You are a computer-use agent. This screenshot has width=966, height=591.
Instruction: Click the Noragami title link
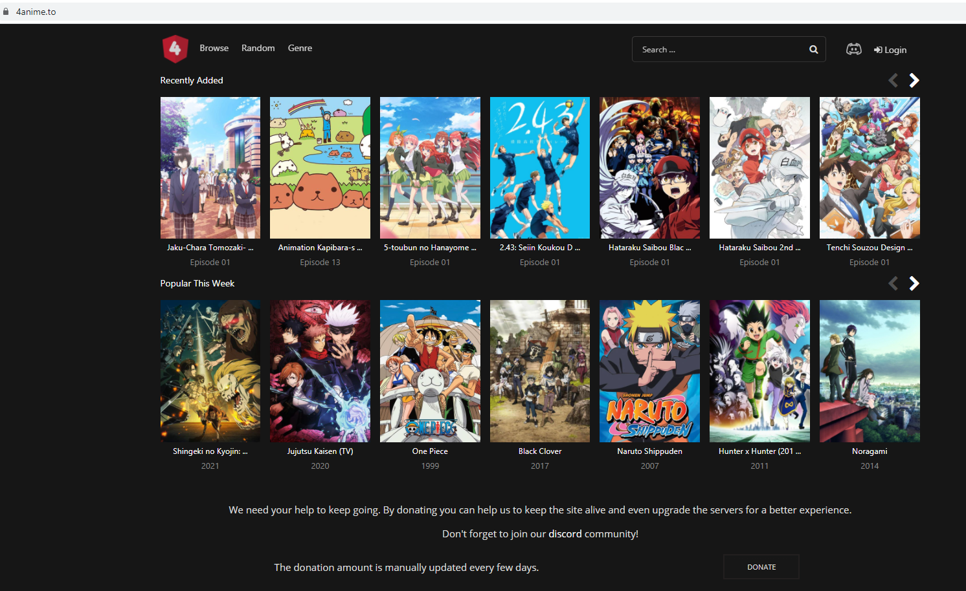point(869,451)
